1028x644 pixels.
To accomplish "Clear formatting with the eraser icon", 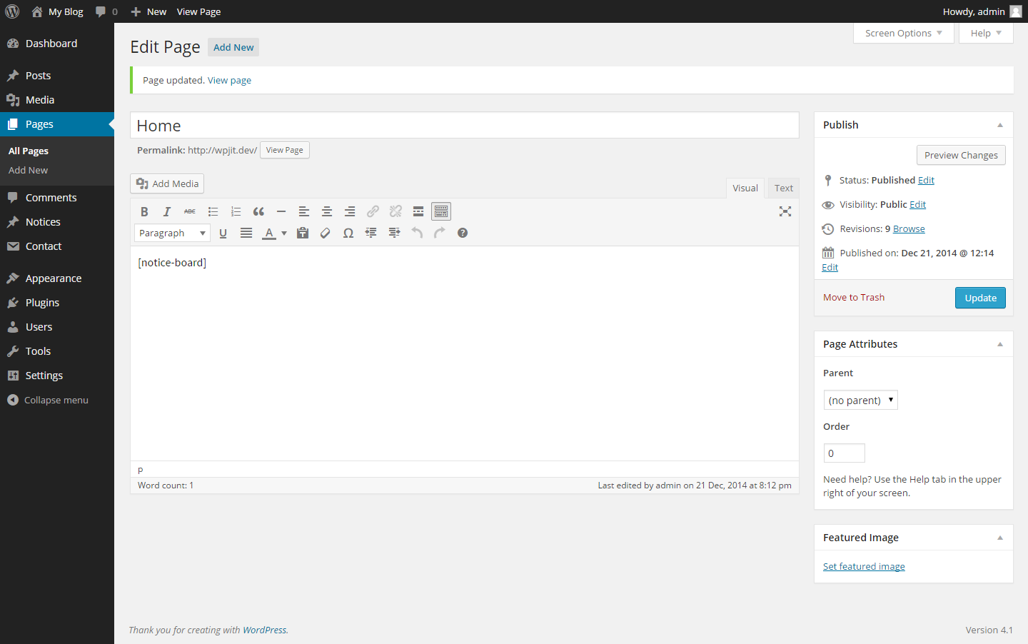I will point(326,233).
